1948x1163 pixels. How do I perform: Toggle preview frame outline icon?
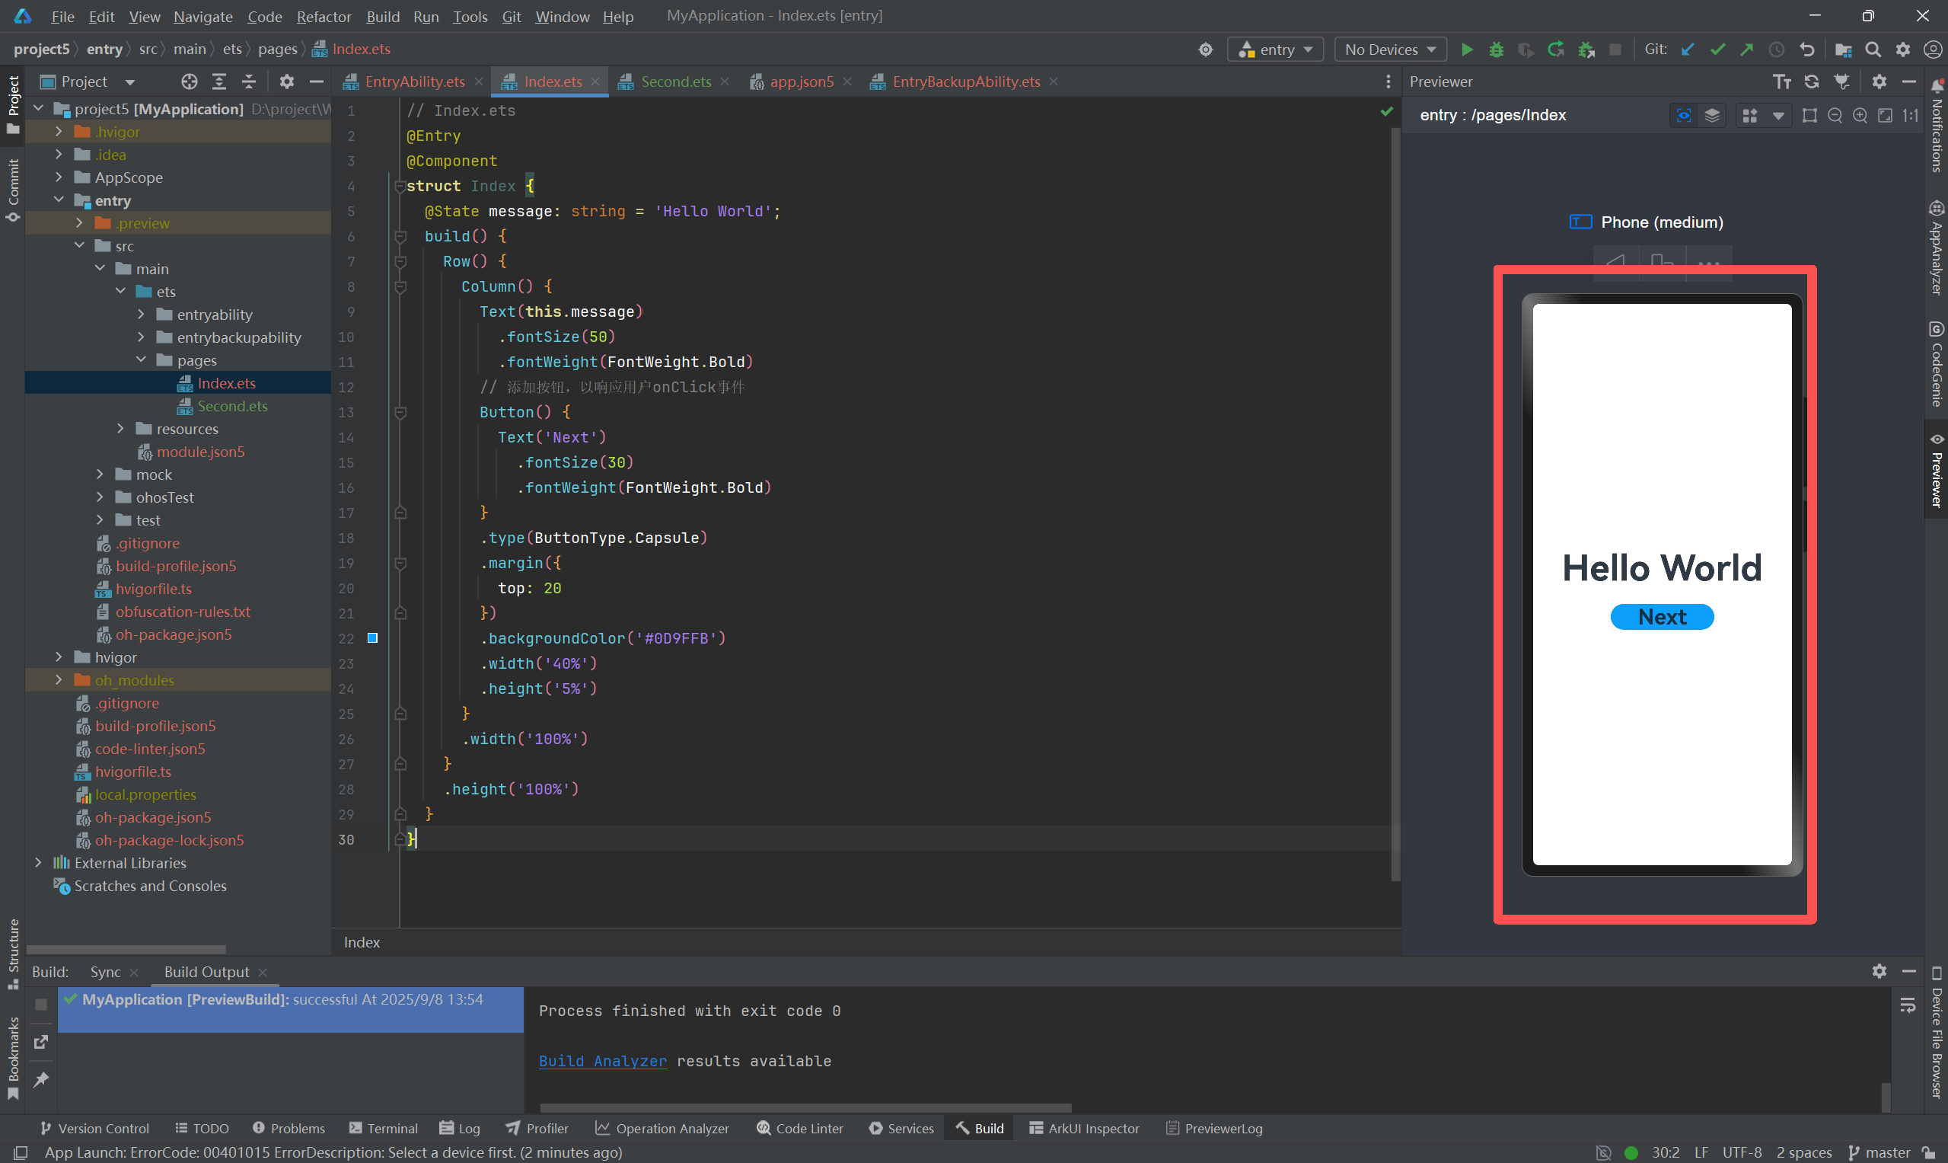coord(1809,115)
